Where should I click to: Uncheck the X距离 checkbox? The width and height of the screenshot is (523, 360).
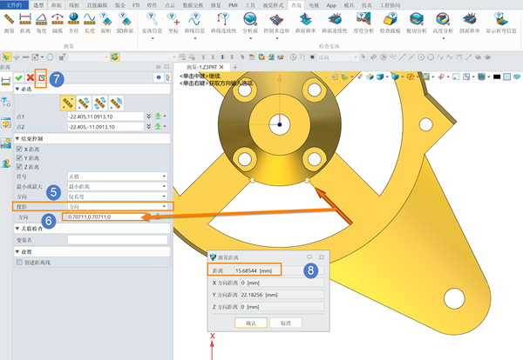click(x=19, y=149)
